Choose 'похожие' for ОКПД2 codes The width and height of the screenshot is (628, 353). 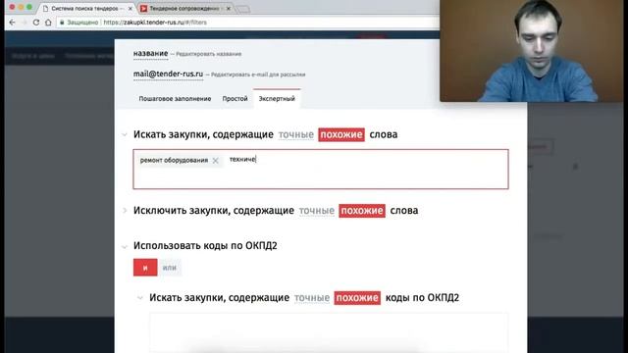(357, 298)
